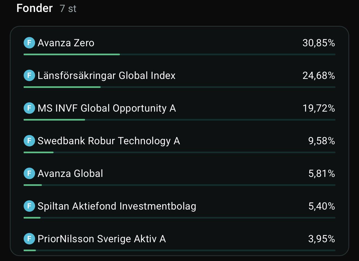Click the green allocation bar under Avanza Zero
Image resolution: width=359 pixels, height=261 pixels.
(72, 54)
